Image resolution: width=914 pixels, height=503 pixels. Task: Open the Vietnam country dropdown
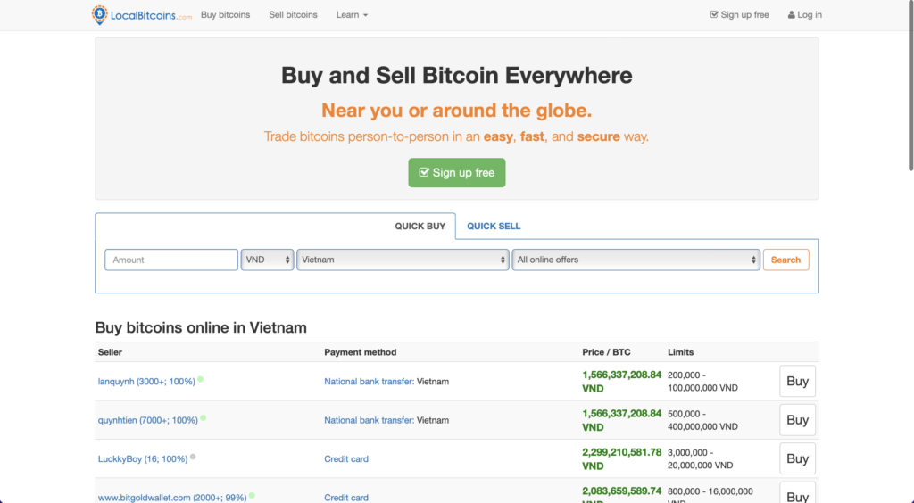(403, 260)
